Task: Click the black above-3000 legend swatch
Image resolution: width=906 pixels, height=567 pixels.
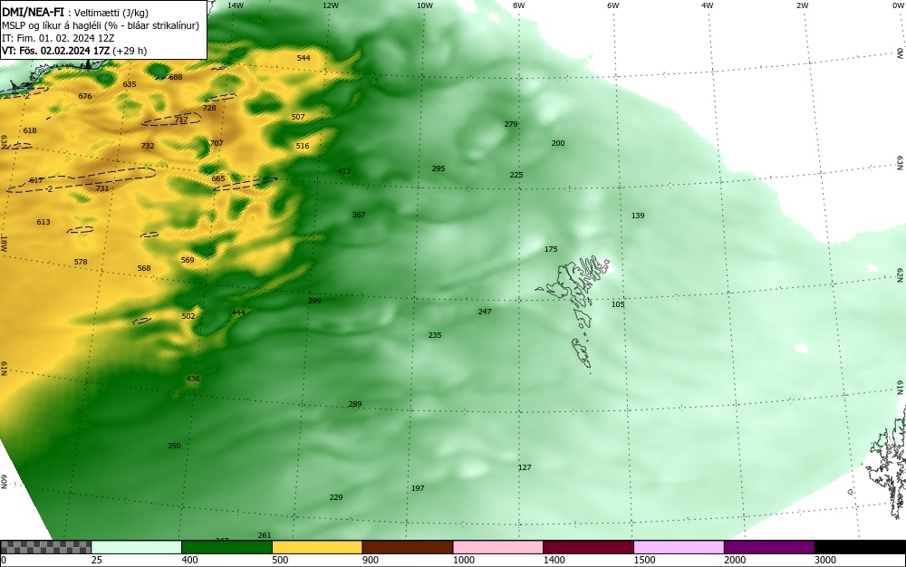Action: click(x=860, y=547)
